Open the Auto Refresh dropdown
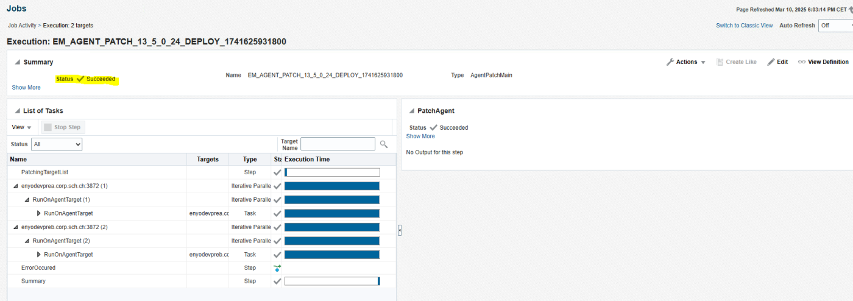The width and height of the screenshot is (853, 301). (x=835, y=26)
